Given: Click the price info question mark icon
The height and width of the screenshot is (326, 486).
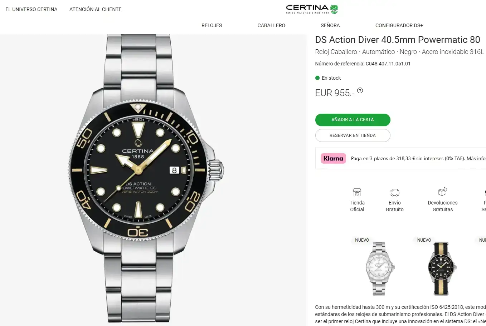Looking at the screenshot, I should 360,91.
